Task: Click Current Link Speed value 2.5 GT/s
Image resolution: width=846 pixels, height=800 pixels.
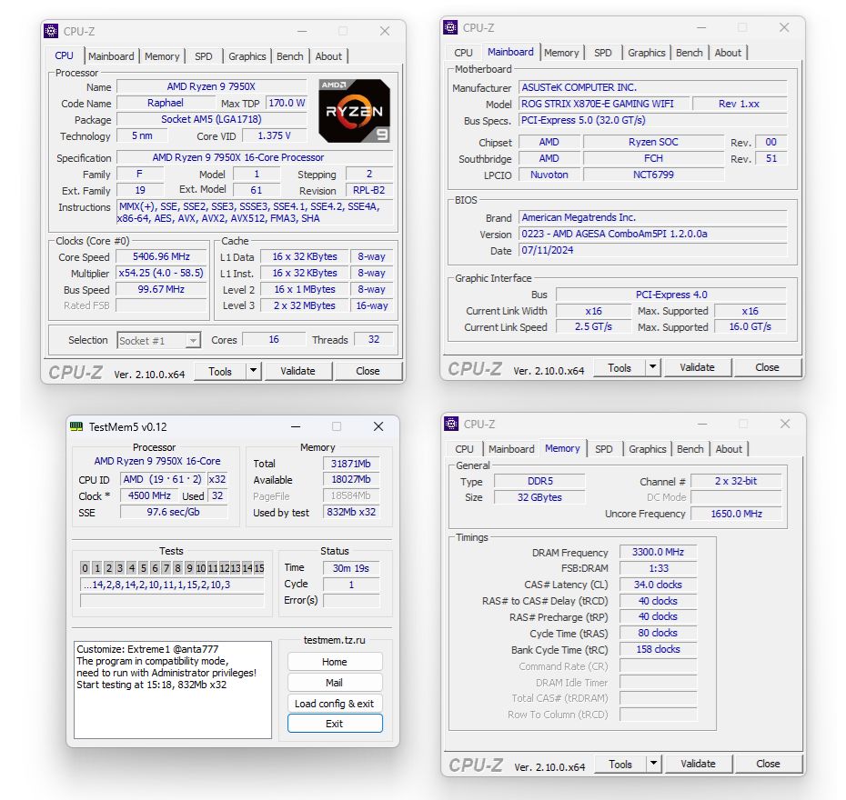Action: [593, 326]
